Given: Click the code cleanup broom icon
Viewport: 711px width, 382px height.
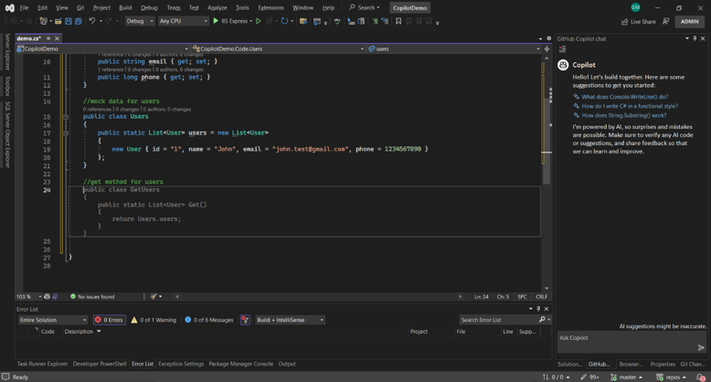Looking at the screenshot, I should coord(154,296).
